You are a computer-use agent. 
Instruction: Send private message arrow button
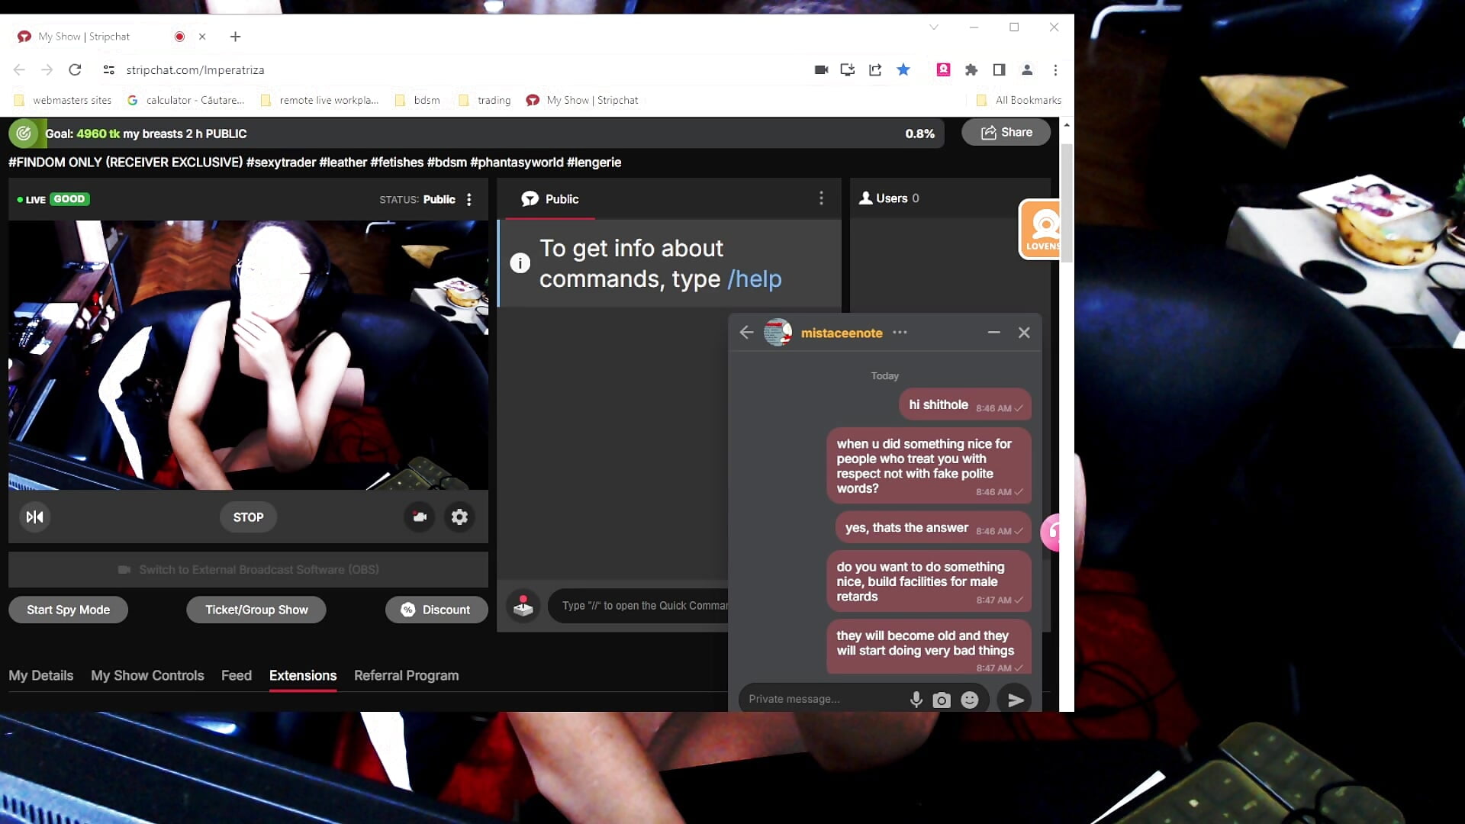point(1015,700)
